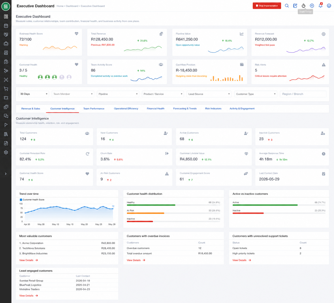The image size is (334, 303).
Task: Open the briefcase sidebar icon
Action: (6, 44)
